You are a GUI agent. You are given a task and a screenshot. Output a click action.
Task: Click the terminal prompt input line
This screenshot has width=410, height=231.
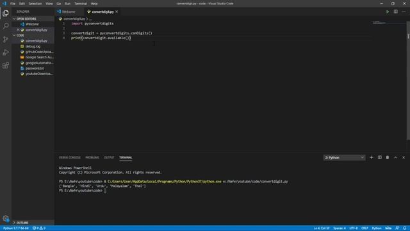pyautogui.click(x=83, y=191)
